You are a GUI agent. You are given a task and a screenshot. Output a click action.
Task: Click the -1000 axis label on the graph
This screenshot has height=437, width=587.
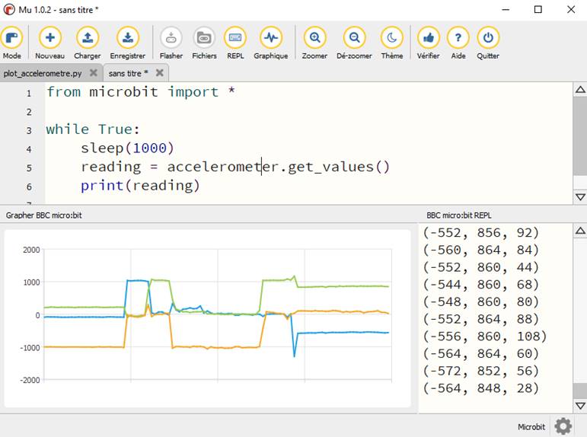[x=30, y=348]
